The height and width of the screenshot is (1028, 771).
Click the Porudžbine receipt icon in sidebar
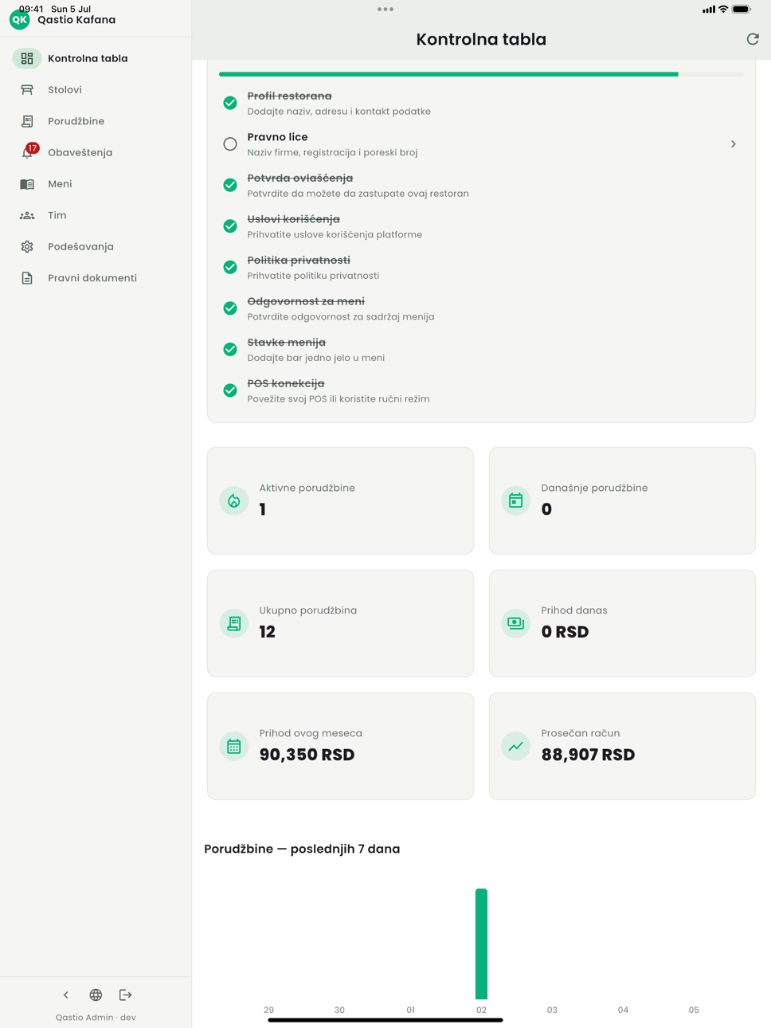[x=27, y=121]
